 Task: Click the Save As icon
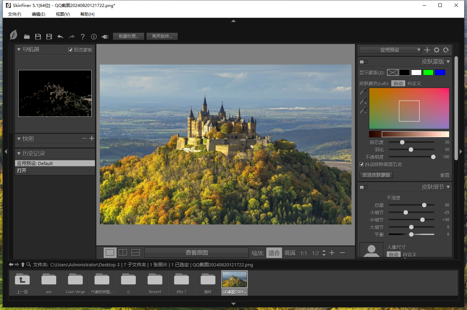coord(49,37)
